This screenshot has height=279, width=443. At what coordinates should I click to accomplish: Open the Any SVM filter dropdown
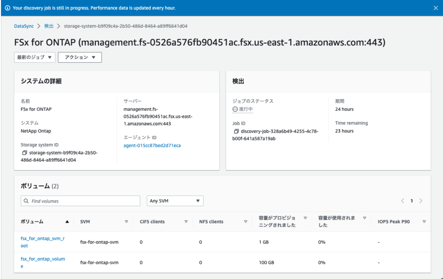[174, 200]
